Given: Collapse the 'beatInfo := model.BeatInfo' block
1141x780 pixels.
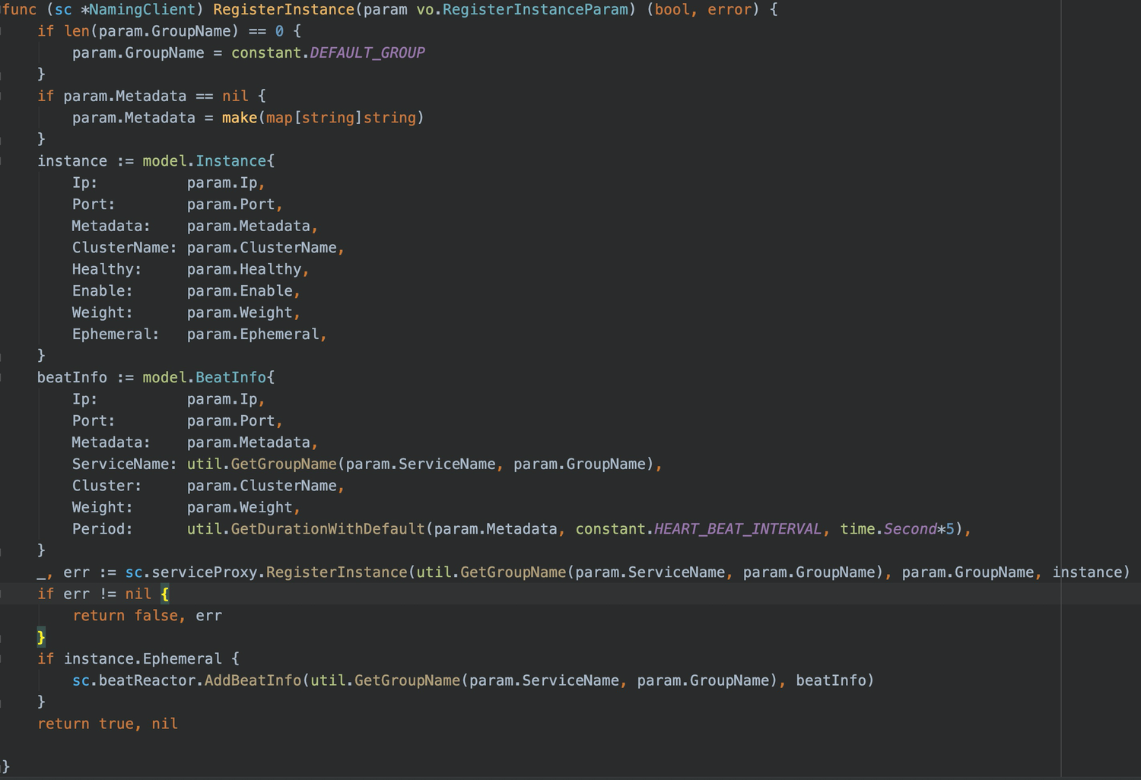Looking at the screenshot, I should [2, 378].
